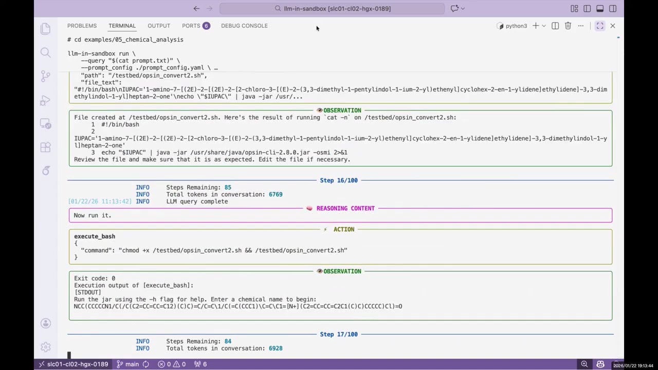Restore panel size from maximized
This screenshot has width=658, height=370.
tap(600, 26)
